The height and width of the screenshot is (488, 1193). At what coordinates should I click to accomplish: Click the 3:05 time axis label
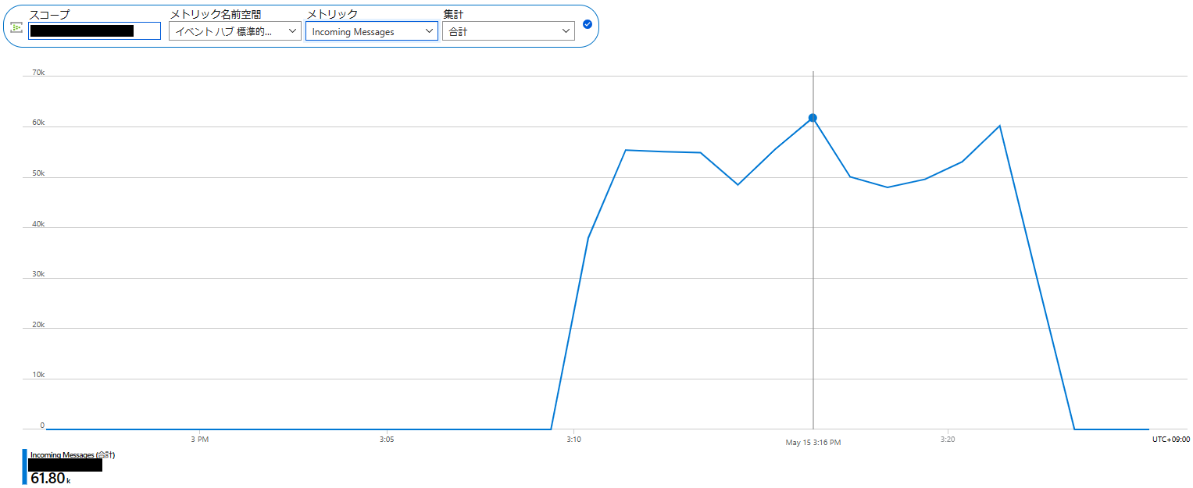(386, 440)
